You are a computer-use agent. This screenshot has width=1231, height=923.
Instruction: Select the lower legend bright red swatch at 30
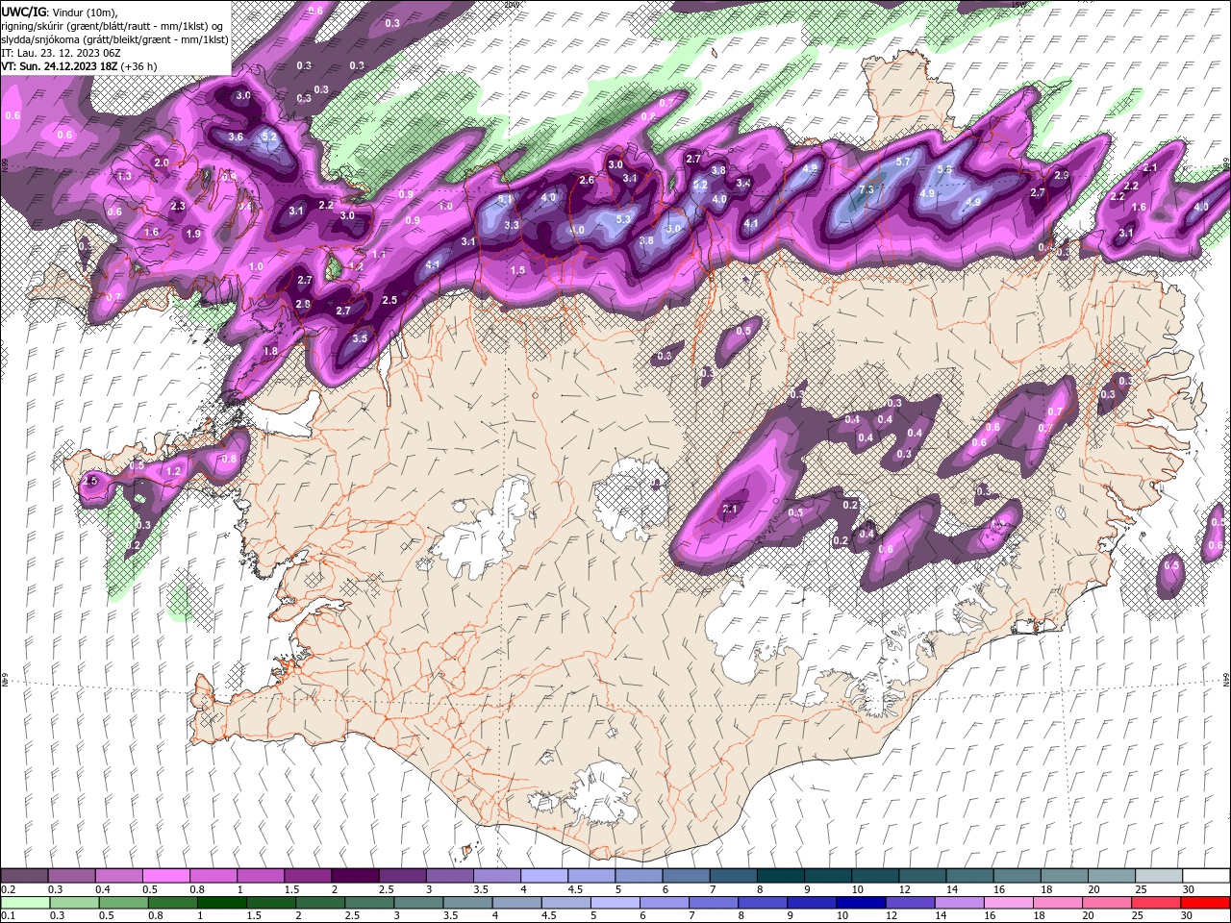click(x=1205, y=902)
